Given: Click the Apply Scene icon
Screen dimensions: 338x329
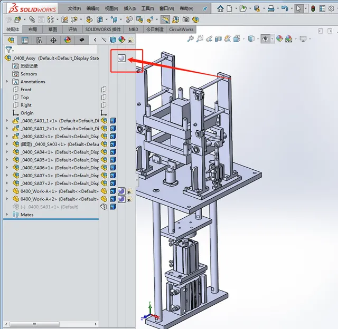Looking at the screenshot, I should 289,38.
